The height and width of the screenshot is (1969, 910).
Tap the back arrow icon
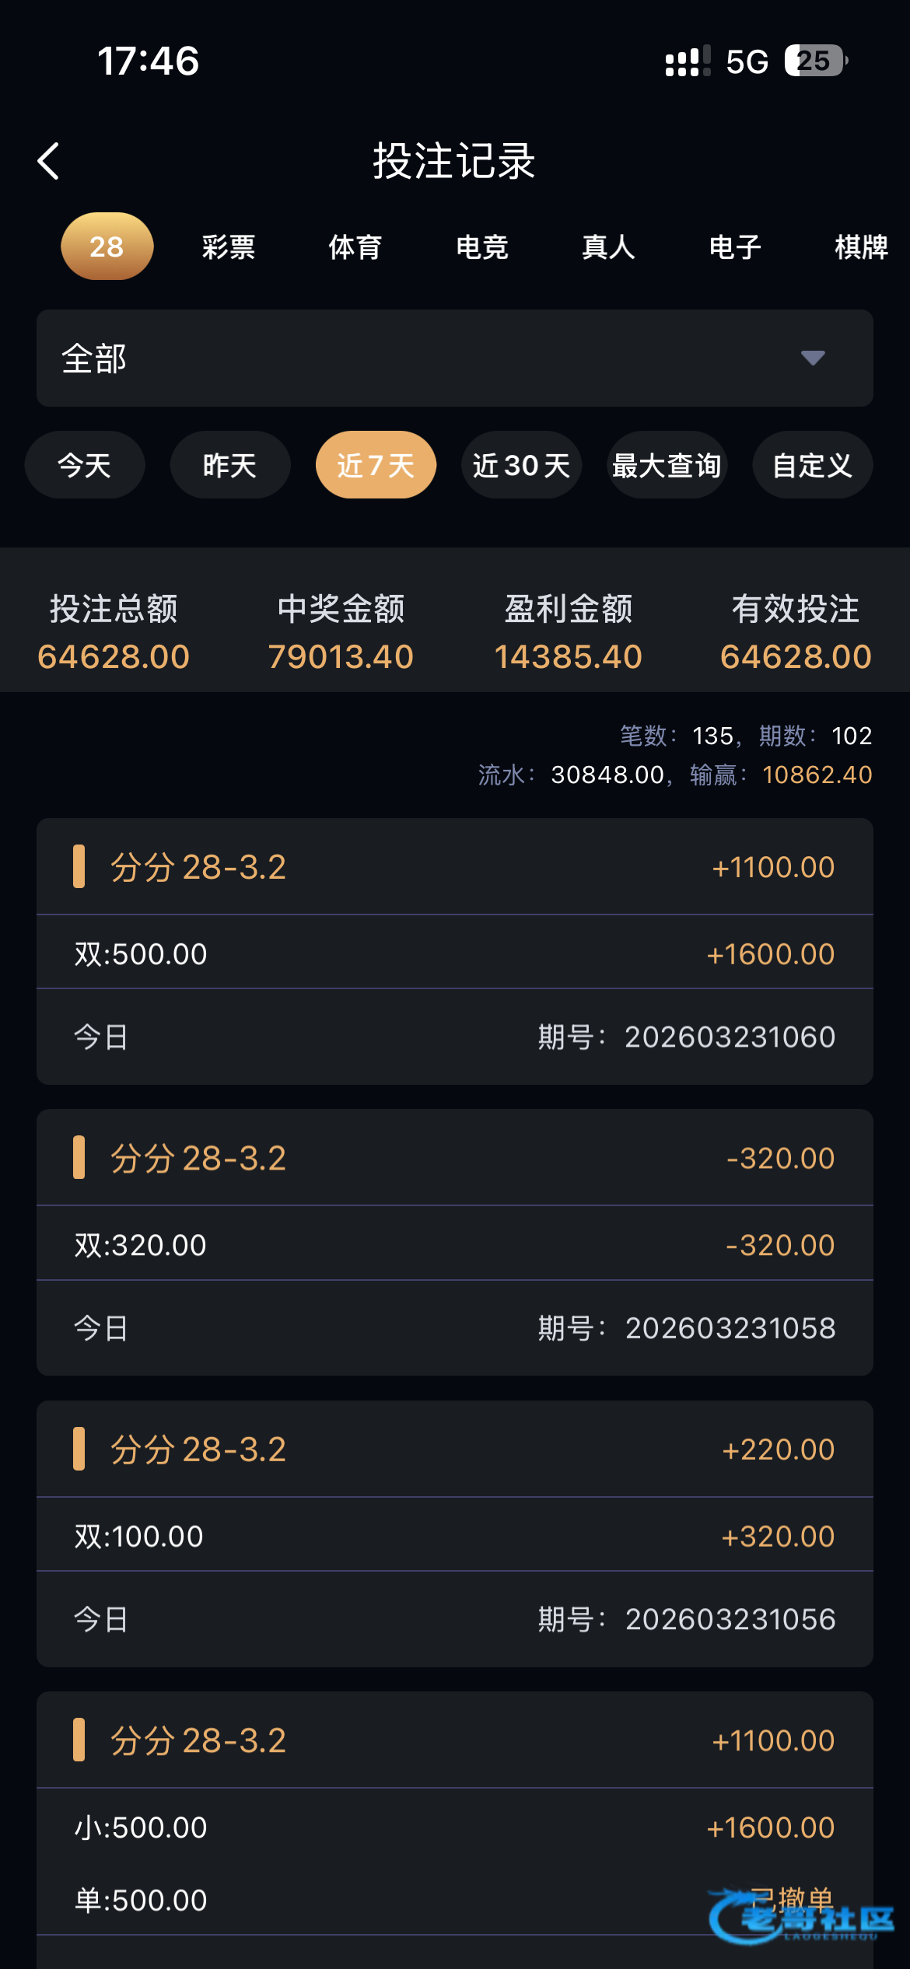click(x=49, y=161)
